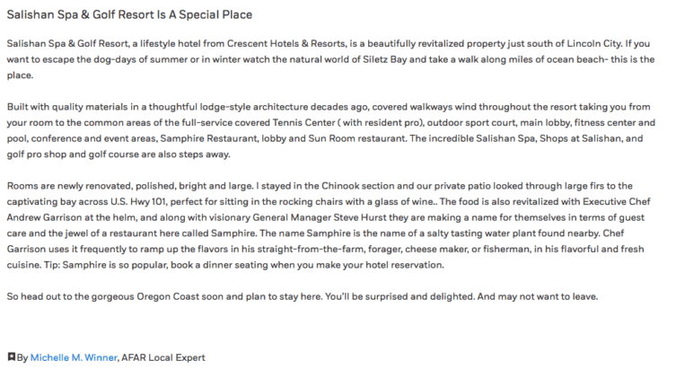Click the word 'By' before the author name
Screen dimensions: 676x378
click(22, 357)
